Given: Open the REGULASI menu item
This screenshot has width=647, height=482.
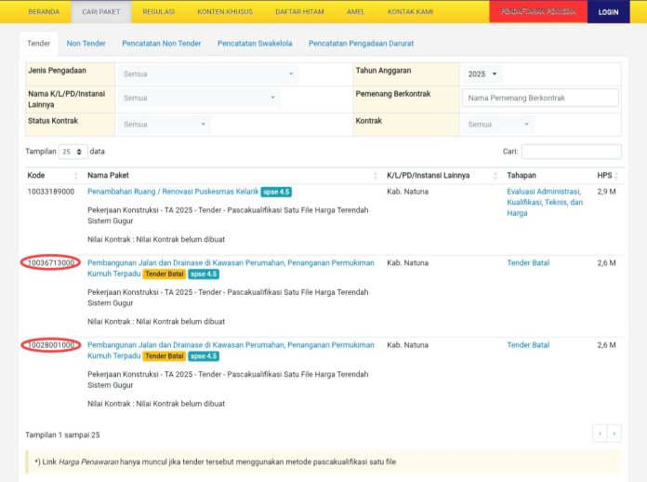Looking at the screenshot, I should 159,12.
